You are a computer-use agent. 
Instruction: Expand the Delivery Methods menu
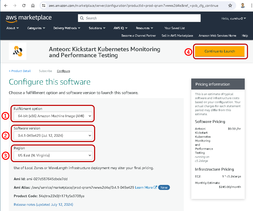pos(67,28)
